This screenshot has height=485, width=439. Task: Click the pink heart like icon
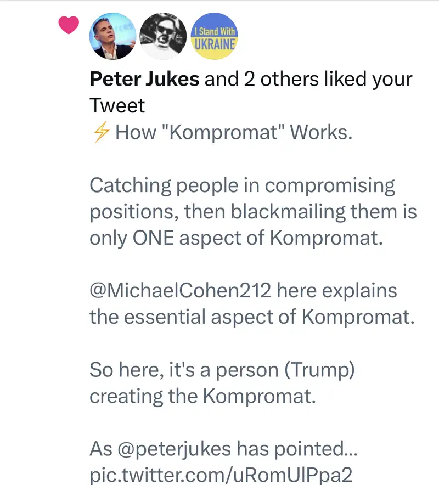tap(69, 25)
